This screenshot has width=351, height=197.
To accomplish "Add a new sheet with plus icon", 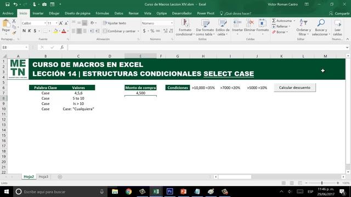I will 60,177.
